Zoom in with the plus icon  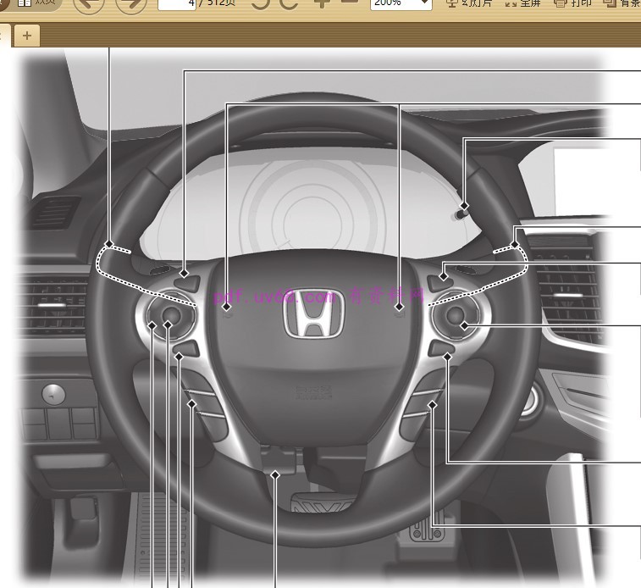322,3
